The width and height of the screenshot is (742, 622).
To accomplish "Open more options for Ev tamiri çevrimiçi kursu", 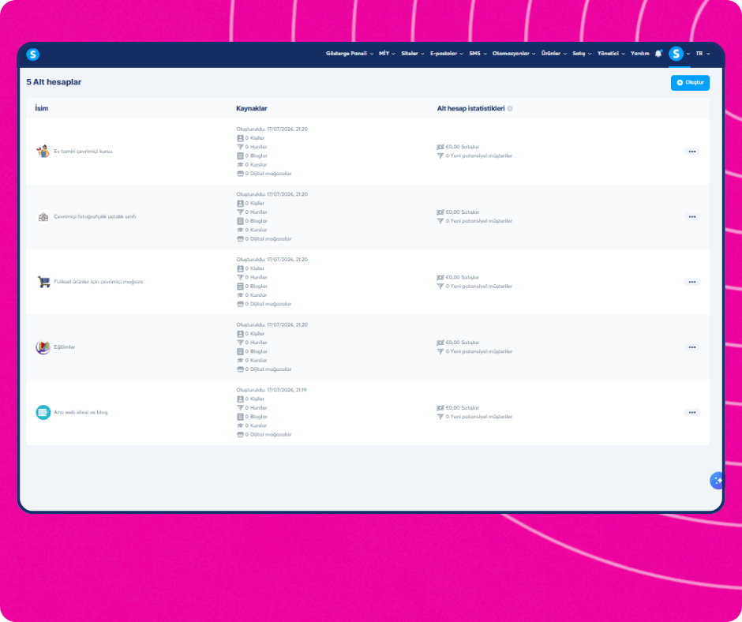I will click(691, 152).
